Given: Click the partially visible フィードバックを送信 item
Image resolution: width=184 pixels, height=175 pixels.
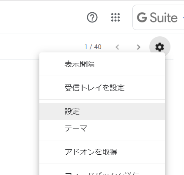Looking at the screenshot, I should coord(102,172).
